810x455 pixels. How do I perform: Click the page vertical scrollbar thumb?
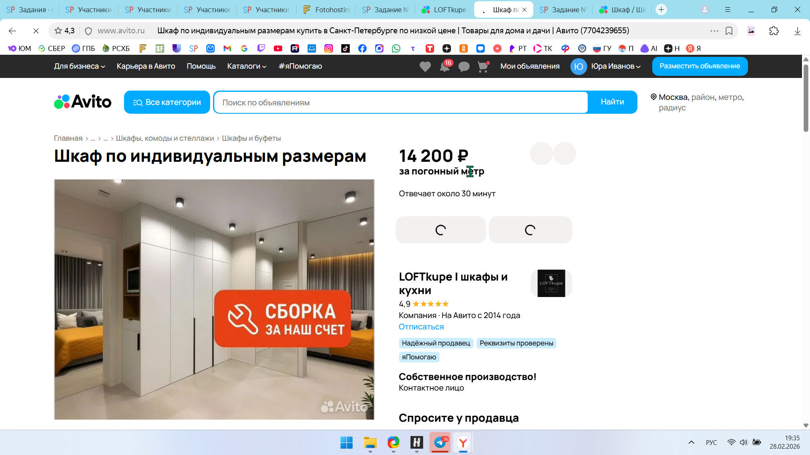pos(805,98)
